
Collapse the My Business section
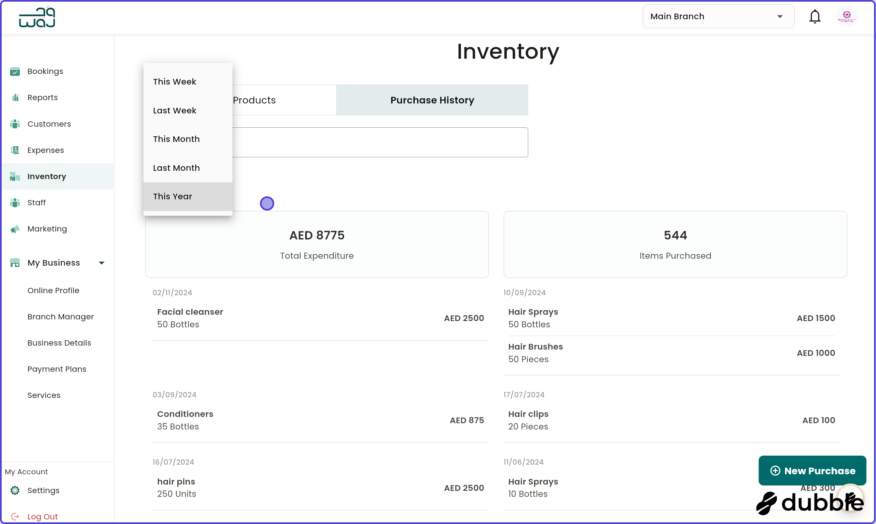tap(102, 263)
